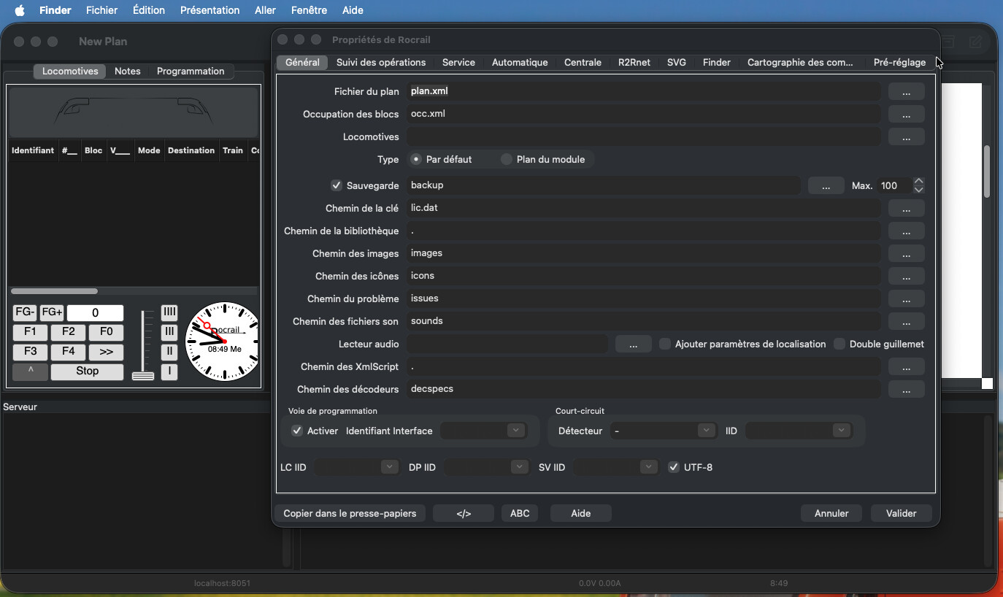Viewport: 1003px width, 597px height.
Task: Disable the Sauvegarde checkbox
Action: 337,185
